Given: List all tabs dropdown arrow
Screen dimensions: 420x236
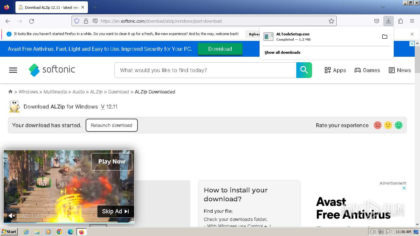Looking at the screenshot, I should pyautogui.click(x=383, y=7).
